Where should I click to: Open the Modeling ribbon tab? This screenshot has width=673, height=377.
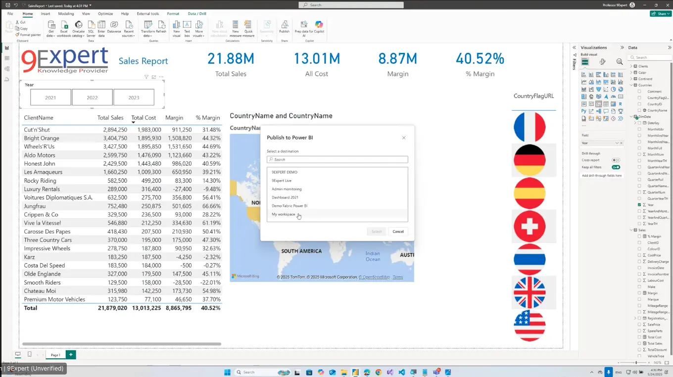[x=66, y=14]
